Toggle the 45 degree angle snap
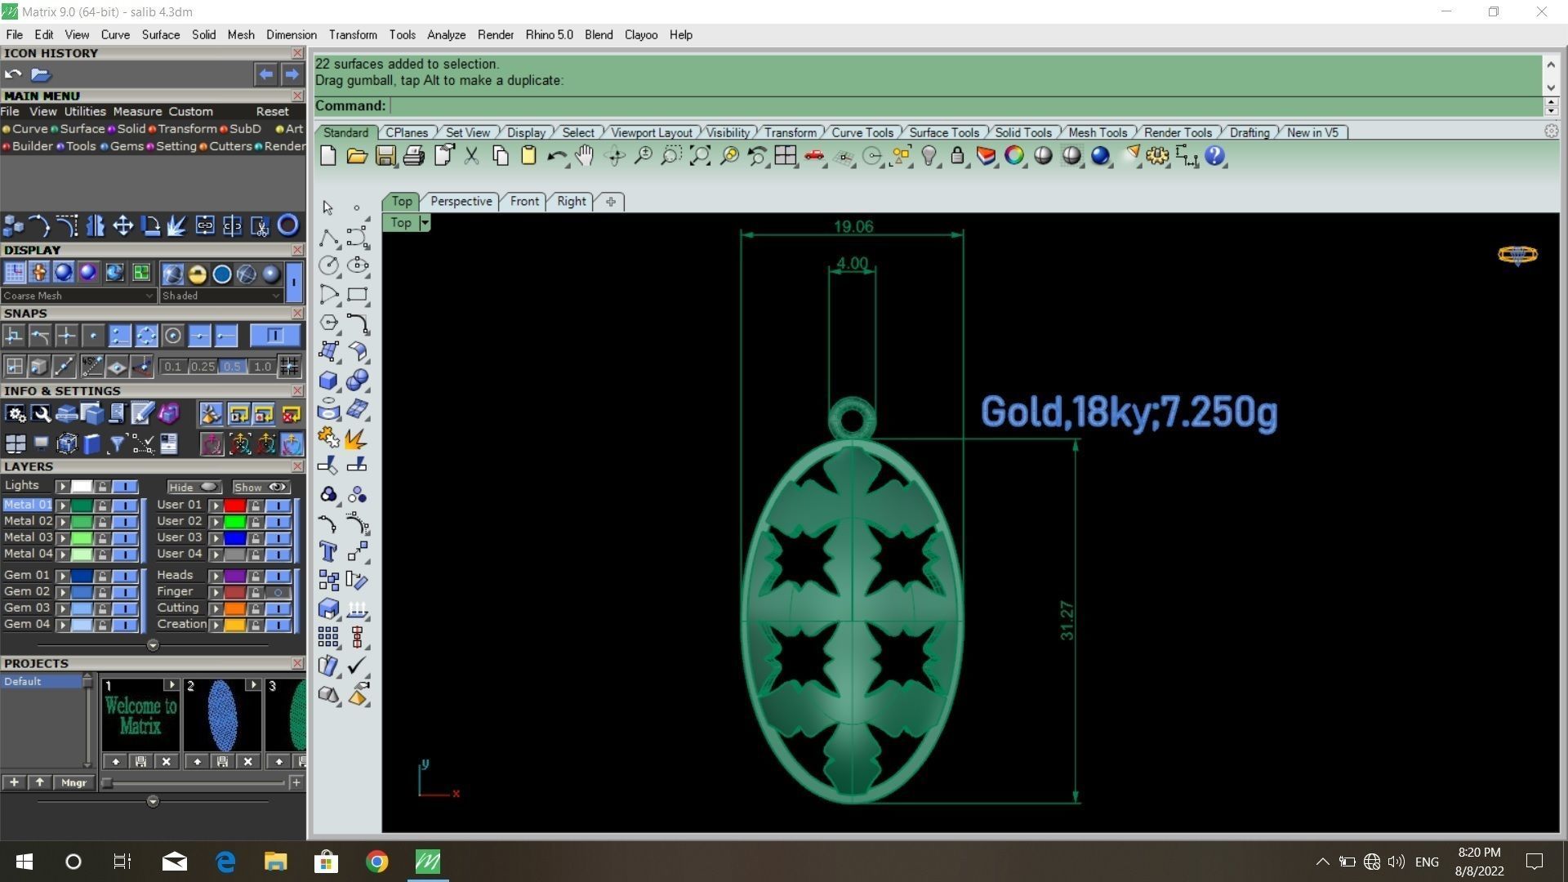Image resolution: width=1568 pixels, height=882 pixels. [91, 367]
